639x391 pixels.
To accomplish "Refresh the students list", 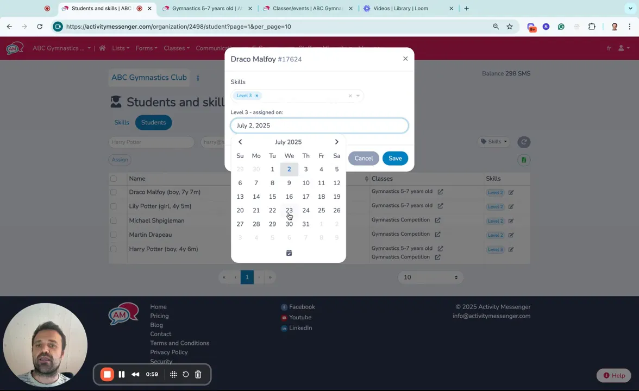I will [x=523, y=142].
